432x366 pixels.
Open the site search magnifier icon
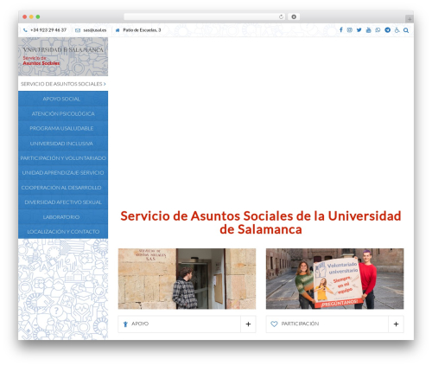406,30
